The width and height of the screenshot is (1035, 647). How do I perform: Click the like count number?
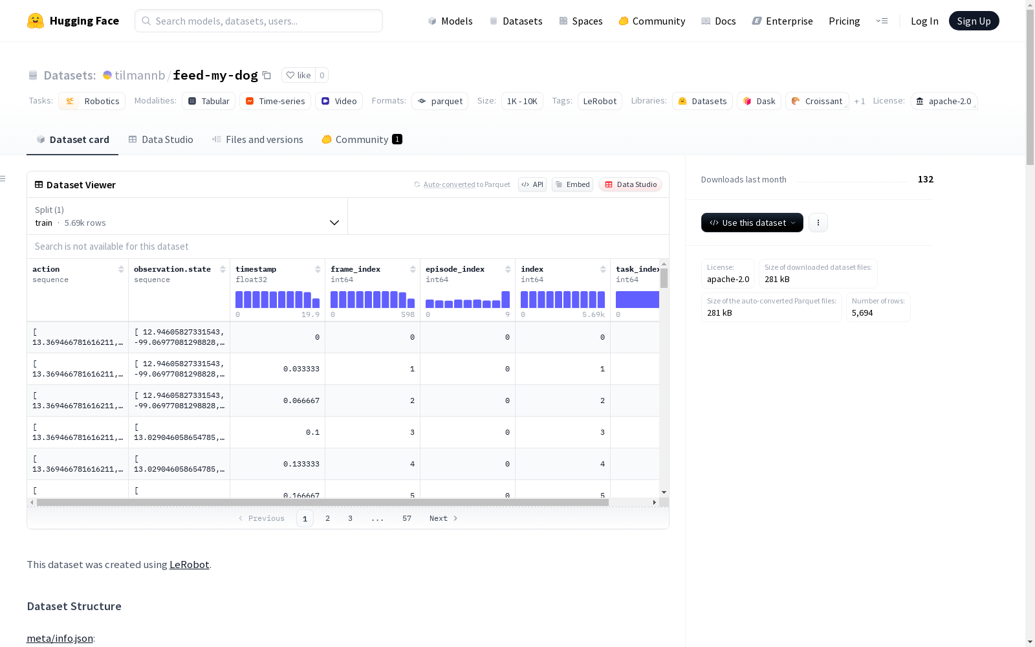pos(322,75)
